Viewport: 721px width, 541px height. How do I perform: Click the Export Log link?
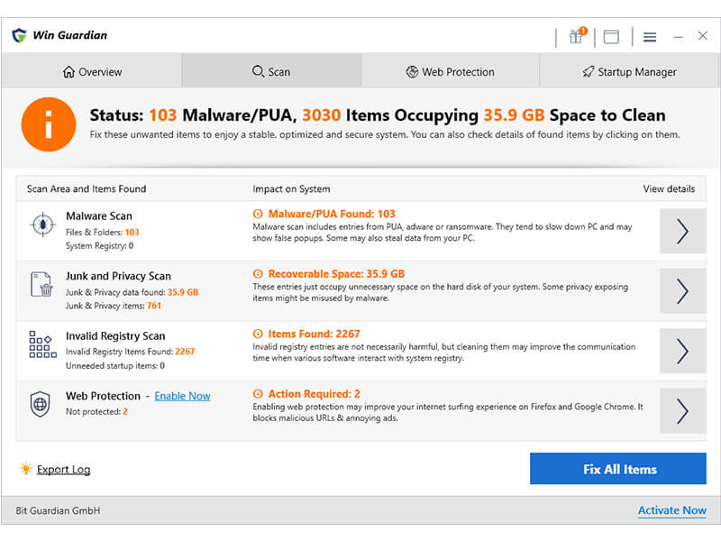point(63,469)
